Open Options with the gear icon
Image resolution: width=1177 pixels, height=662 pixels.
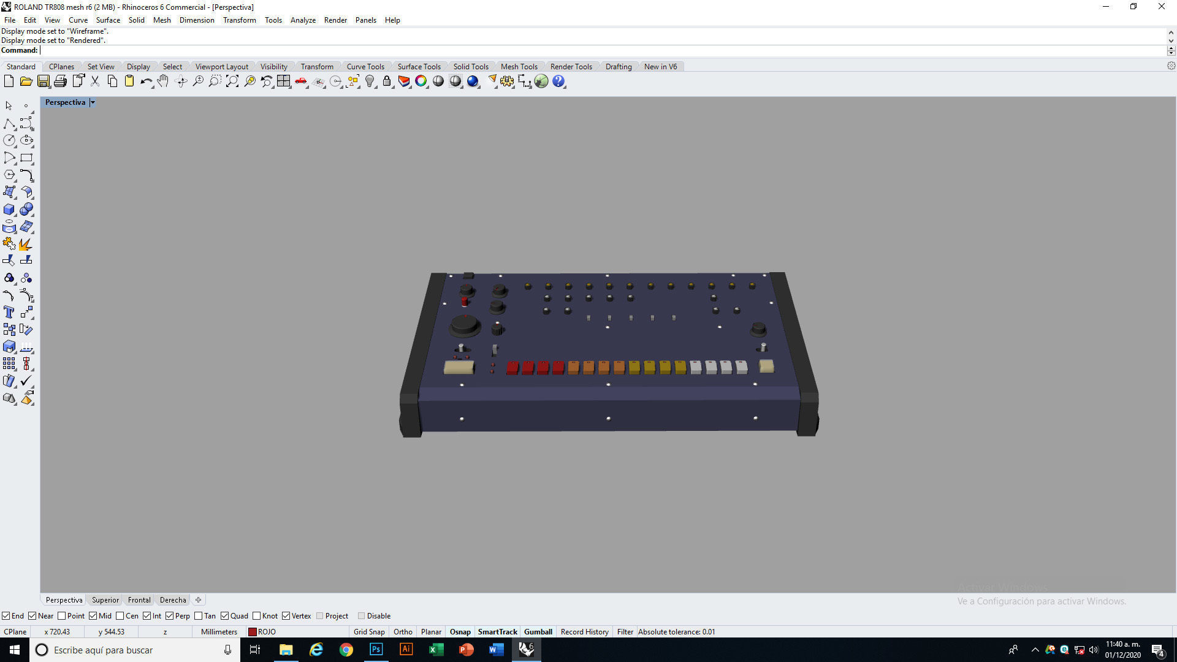click(x=507, y=82)
